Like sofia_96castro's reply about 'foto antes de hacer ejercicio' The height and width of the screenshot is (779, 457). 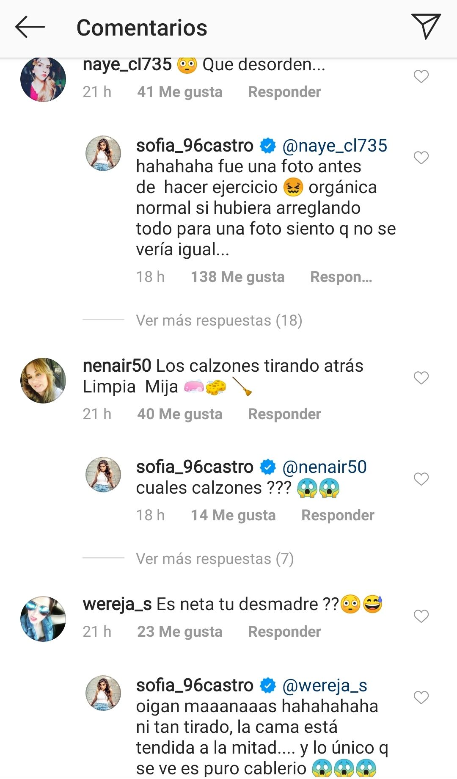tap(421, 158)
